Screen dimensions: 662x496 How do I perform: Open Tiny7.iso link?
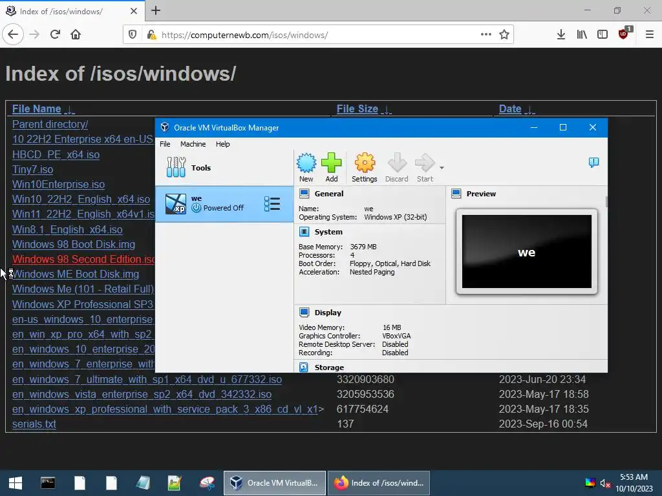click(x=32, y=170)
